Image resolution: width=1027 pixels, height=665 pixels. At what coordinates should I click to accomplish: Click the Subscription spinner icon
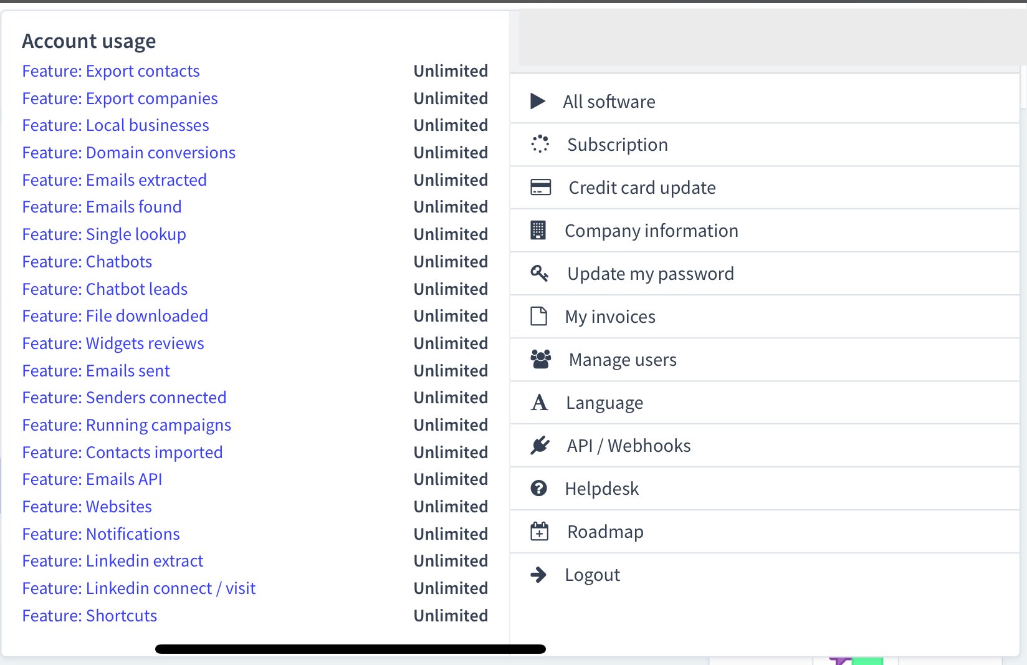click(540, 144)
